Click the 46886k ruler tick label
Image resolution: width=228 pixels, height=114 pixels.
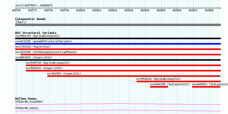[177, 10]
